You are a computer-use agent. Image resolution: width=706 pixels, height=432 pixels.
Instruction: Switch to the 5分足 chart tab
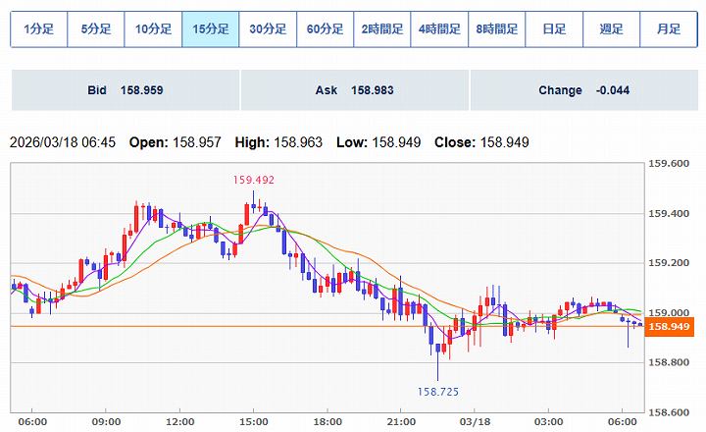tap(96, 29)
